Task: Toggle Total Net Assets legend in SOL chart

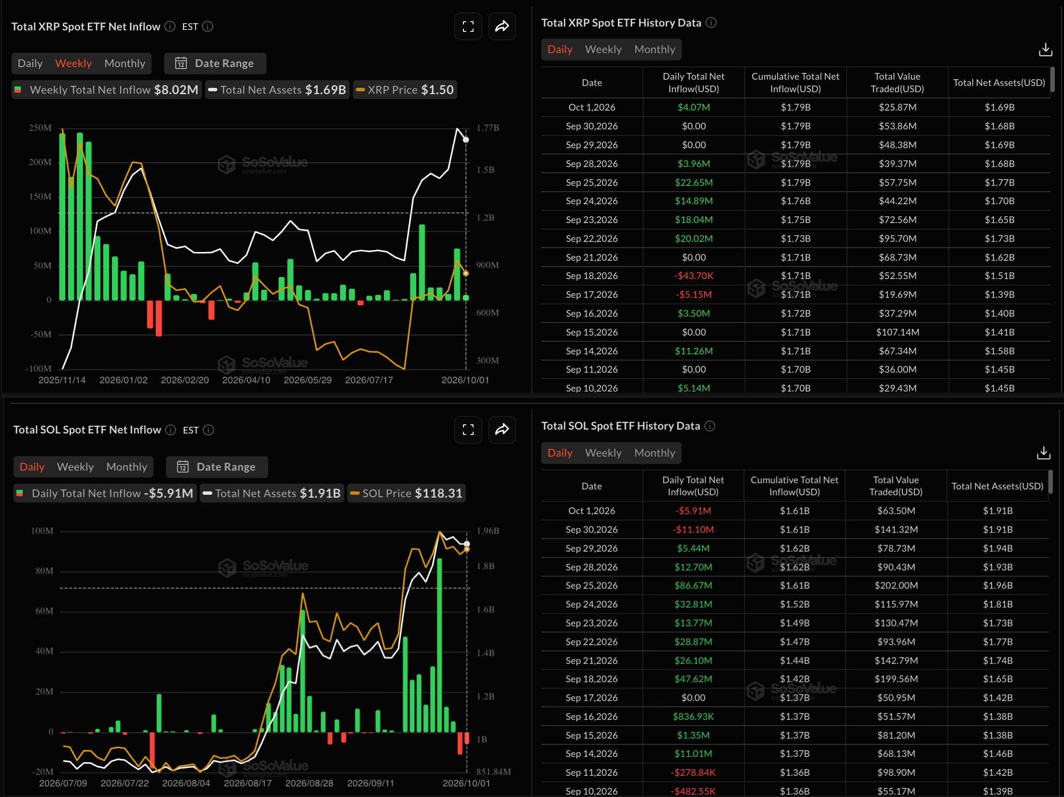Action: pos(272,493)
